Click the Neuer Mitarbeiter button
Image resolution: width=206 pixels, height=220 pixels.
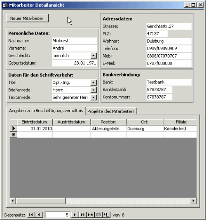pyautogui.click(x=27, y=18)
